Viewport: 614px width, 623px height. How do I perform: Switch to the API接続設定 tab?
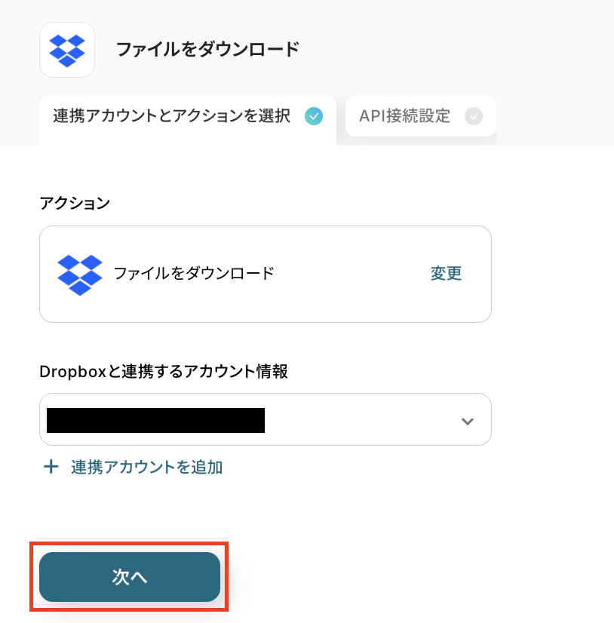point(420,116)
